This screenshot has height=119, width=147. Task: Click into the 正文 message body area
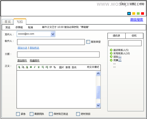coord(56,90)
